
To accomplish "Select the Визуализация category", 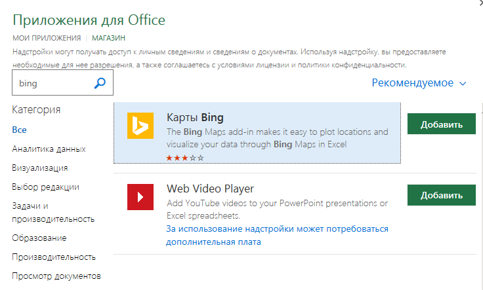I will pos(40,168).
